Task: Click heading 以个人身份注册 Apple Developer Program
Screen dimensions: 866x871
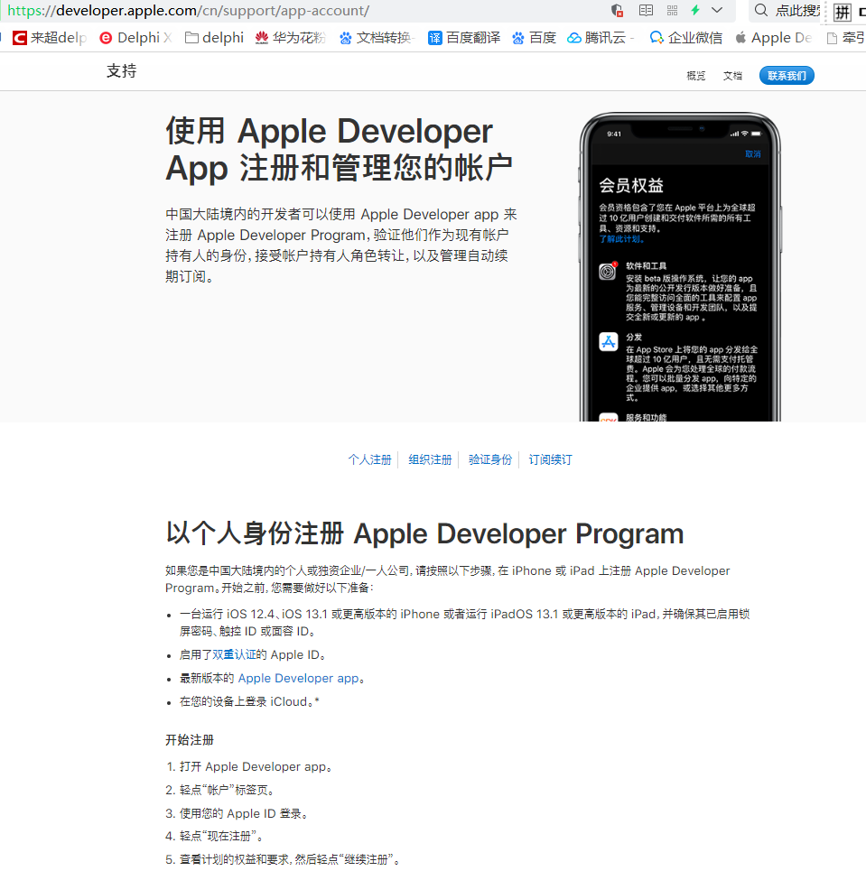Action: 424,533
